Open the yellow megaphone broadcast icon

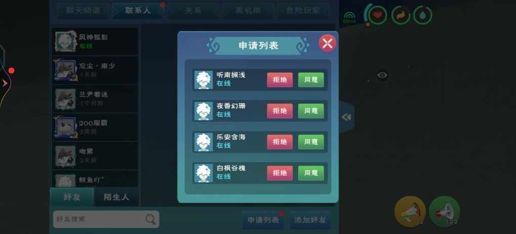[x=410, y=212]
